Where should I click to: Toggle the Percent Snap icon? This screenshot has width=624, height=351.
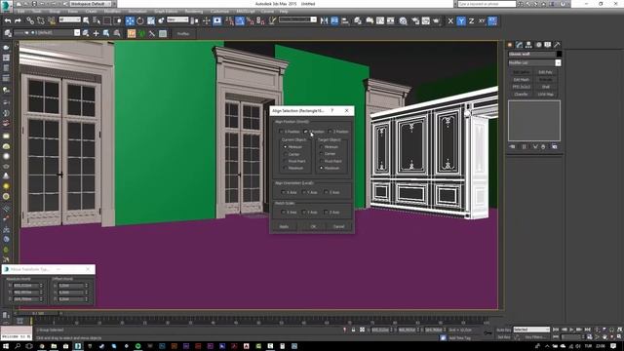[x=250, y=20]
